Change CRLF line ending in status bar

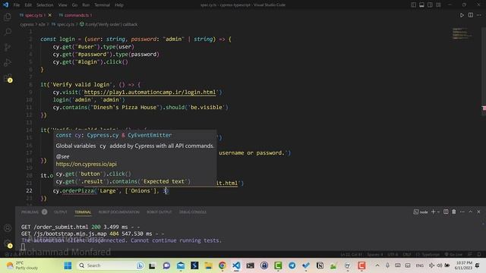[407, 255]
